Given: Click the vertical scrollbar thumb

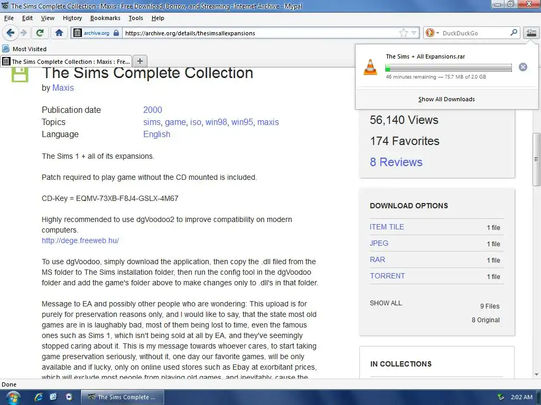Looking at the screenshot, I should click(536, 159).
